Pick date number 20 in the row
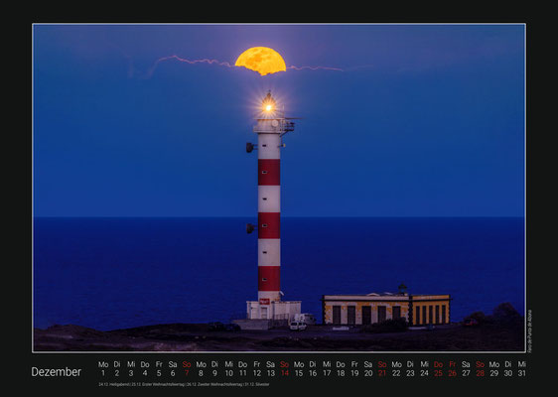Viewport: 558px width, 397px height. (368, 373)
